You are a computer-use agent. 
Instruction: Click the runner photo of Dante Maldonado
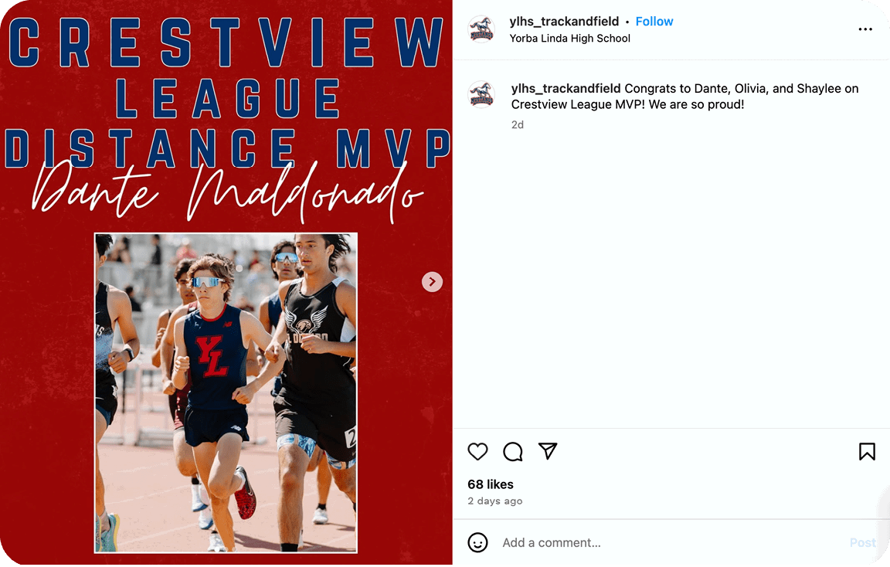(226, 392)
